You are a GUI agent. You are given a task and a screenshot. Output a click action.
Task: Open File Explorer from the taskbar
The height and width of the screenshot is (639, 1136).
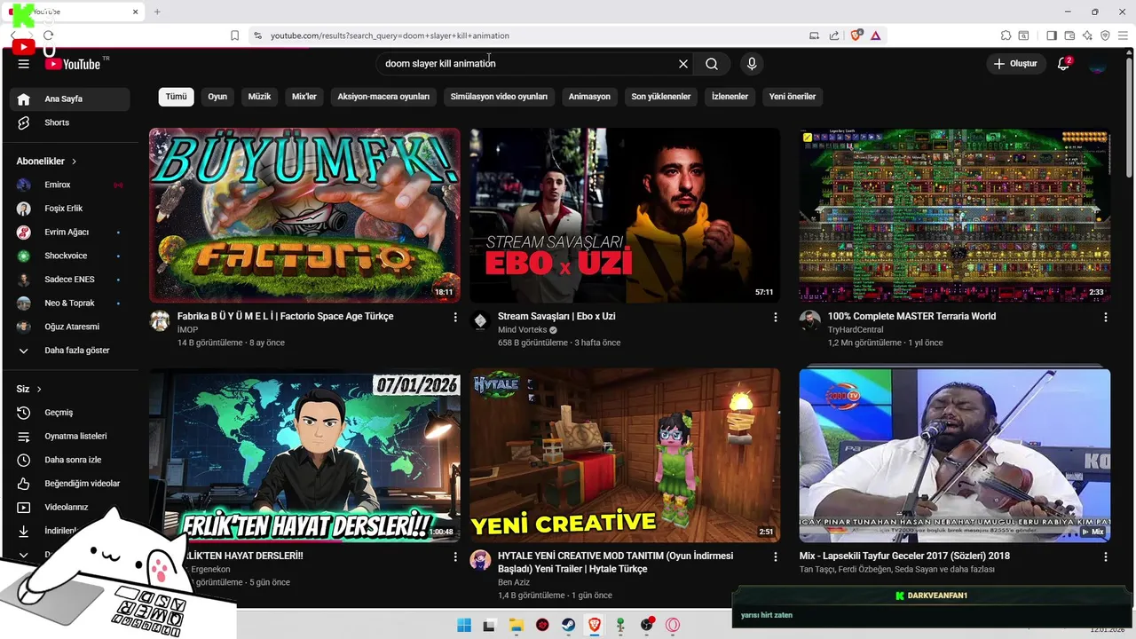click(x=517, y=626)
